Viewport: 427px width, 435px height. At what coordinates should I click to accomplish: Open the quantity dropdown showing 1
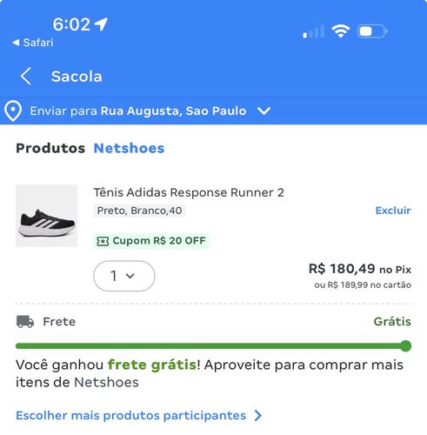pos(124,276)
